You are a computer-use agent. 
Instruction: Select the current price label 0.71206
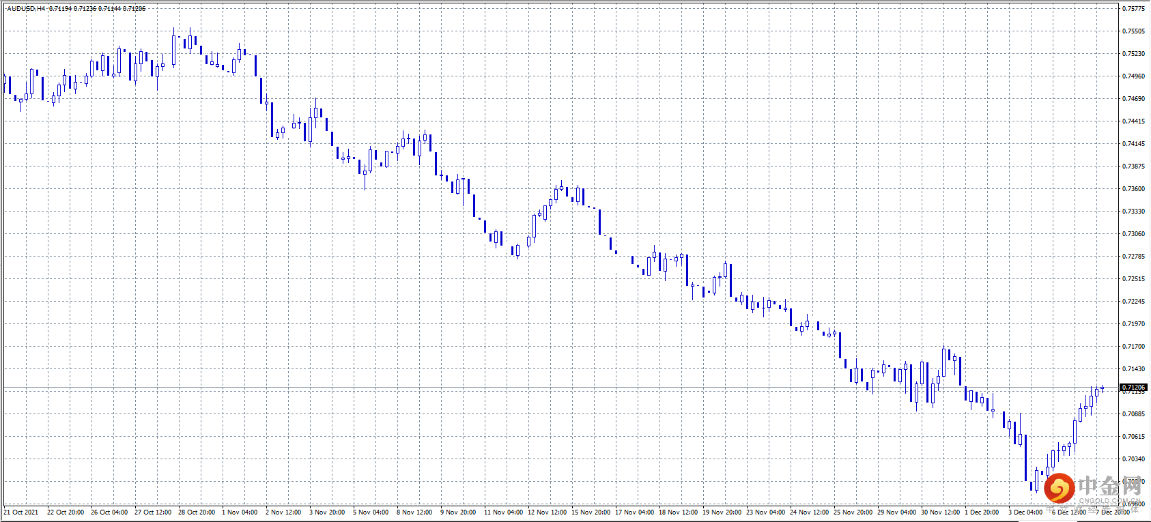point(1133,388)
